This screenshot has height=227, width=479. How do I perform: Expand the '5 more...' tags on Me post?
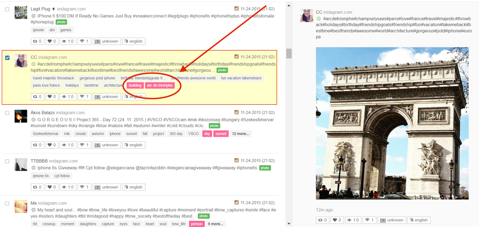[x=215, y=224]
